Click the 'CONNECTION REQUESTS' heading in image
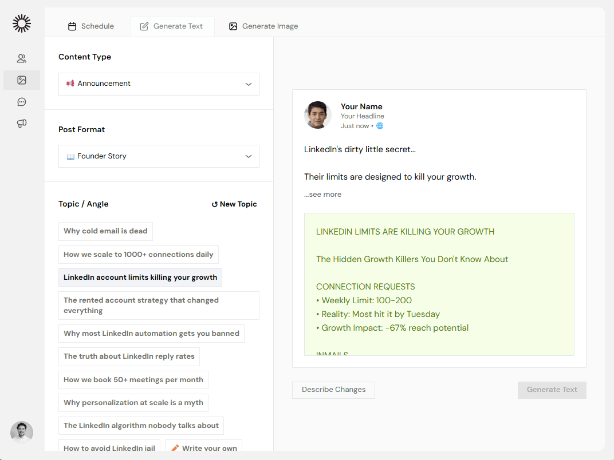Viewport: 614px width, 460px height. (365, 287)
